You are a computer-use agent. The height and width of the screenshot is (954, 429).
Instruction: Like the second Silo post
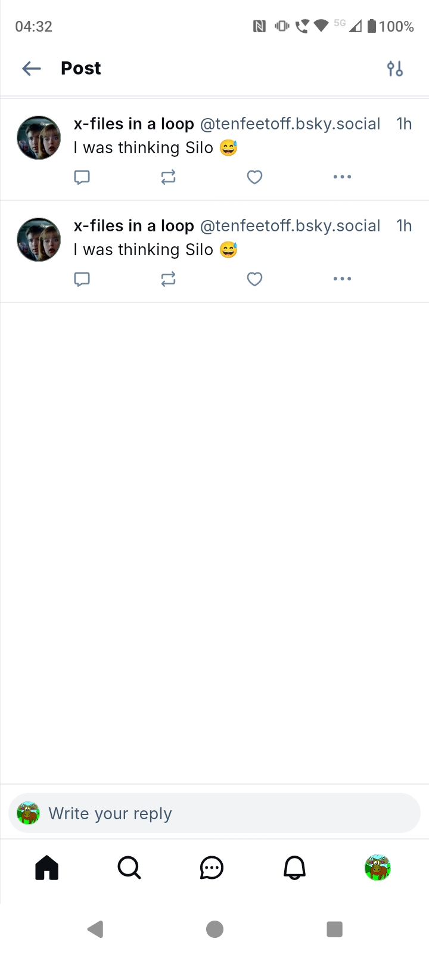pyautogui.click(x=254, y=279)
